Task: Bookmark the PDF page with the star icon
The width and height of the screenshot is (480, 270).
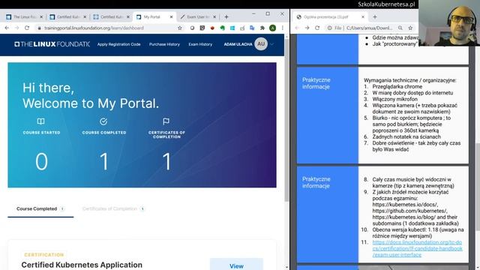Action: 410,28
